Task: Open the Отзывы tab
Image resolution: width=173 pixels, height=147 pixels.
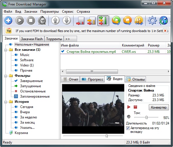Action: (x=135, y=79)
